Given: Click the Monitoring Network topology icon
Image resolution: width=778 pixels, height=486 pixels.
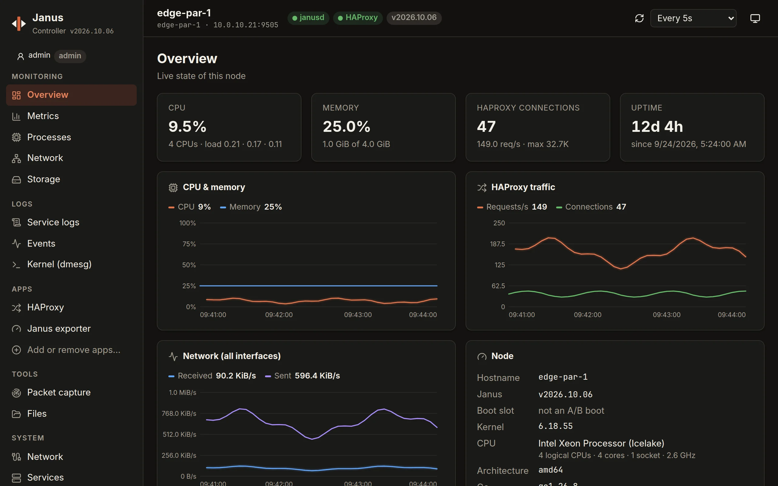Looking at the screenshot, I should click(x=16, y=158).
